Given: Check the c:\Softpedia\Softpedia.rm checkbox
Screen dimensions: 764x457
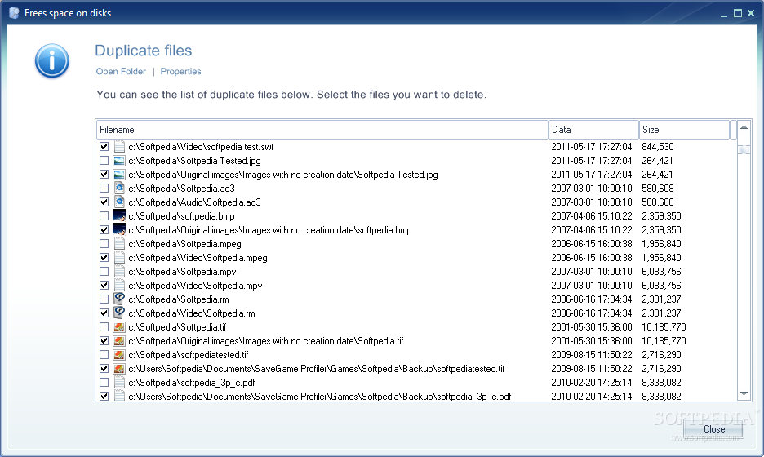Looking at the screenshot, I should coord(104,299).
